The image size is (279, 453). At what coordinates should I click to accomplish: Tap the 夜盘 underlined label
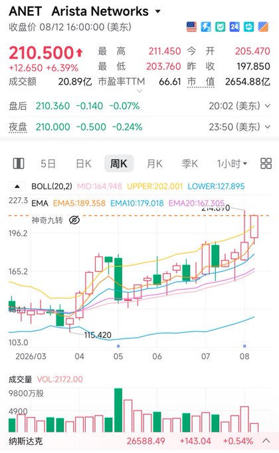(18, 127)
